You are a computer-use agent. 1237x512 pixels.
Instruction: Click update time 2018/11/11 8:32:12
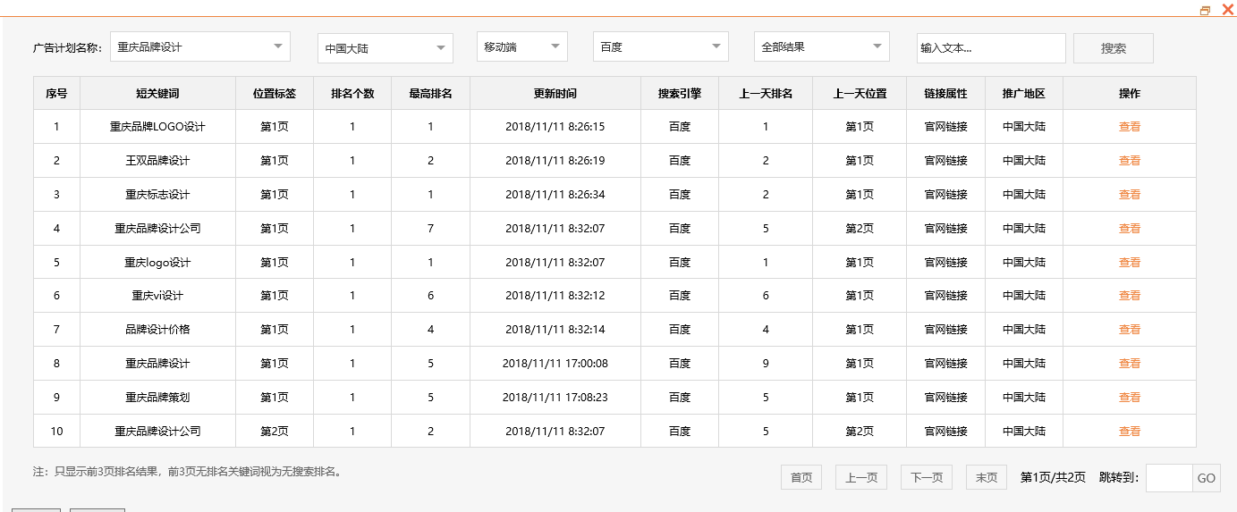(555, 296)
